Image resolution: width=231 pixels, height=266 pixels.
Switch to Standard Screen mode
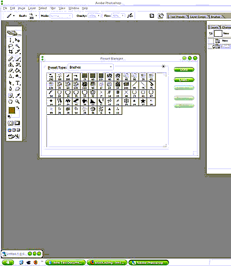(9, 130)
